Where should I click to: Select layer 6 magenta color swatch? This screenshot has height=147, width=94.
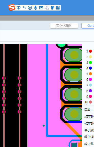coord(90,79)
